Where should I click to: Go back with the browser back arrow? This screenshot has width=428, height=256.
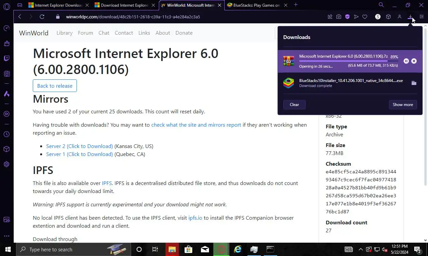click(x=20, y=17)
